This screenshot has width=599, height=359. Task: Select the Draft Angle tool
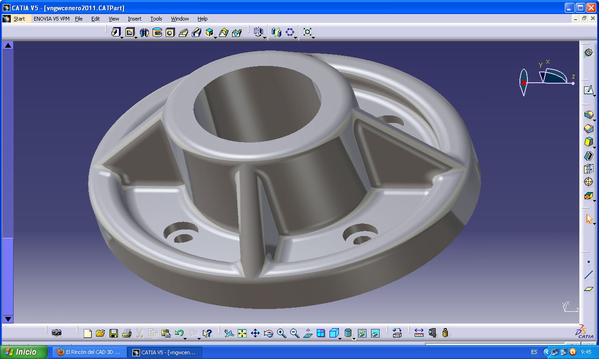click(589, 142)
